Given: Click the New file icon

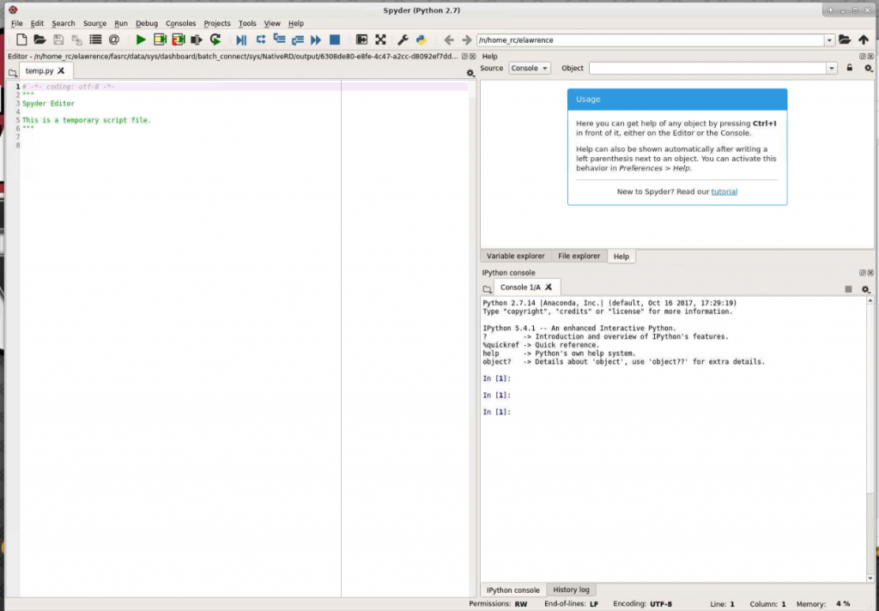Looking at the screenshot, I should [x=21, y=39].
